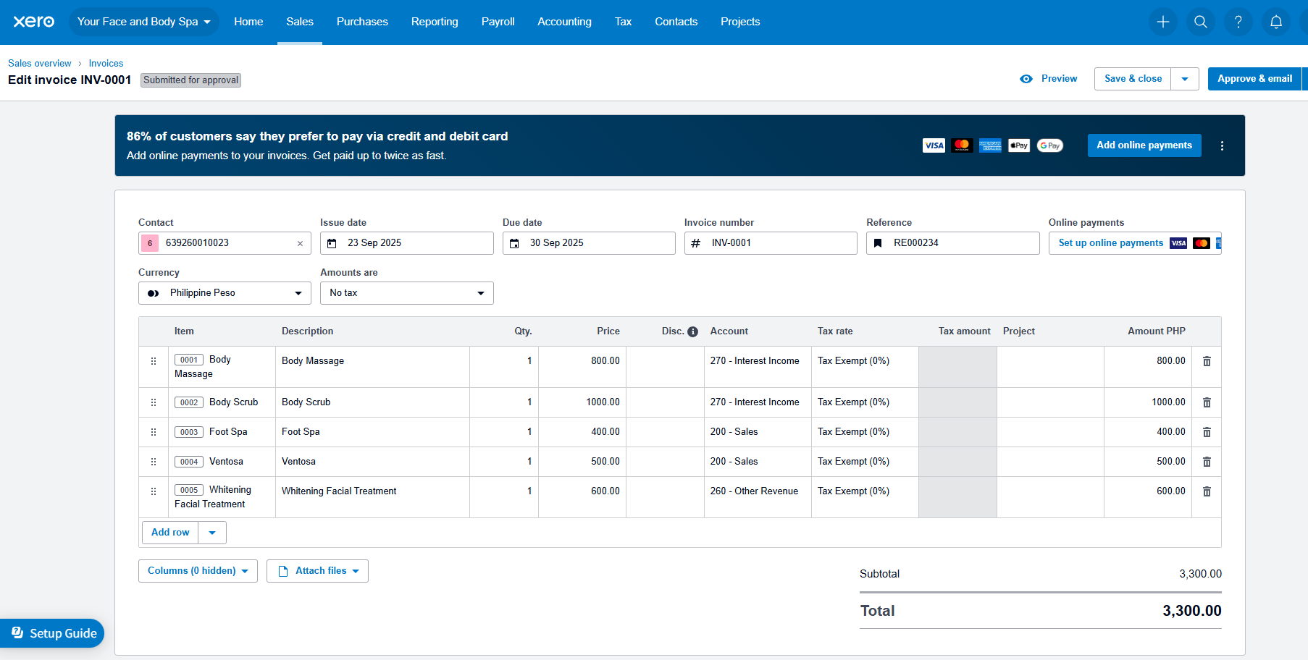Viewport: 1308px width, 660px height.
Task: Open the quick create plus icon
Action: [x=1162, y=22]
